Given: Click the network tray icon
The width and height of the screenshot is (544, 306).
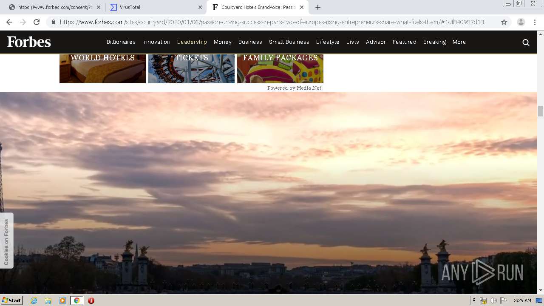Looking at the screenshot, I should pyautogui.click(x=483, y=300).
